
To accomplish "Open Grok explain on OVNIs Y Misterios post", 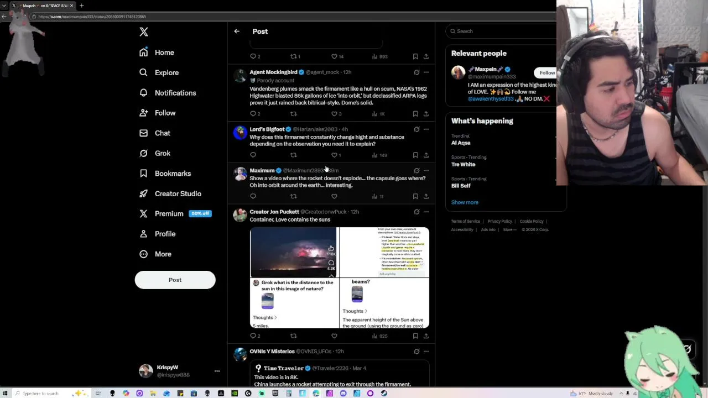I will pos(417,352).
